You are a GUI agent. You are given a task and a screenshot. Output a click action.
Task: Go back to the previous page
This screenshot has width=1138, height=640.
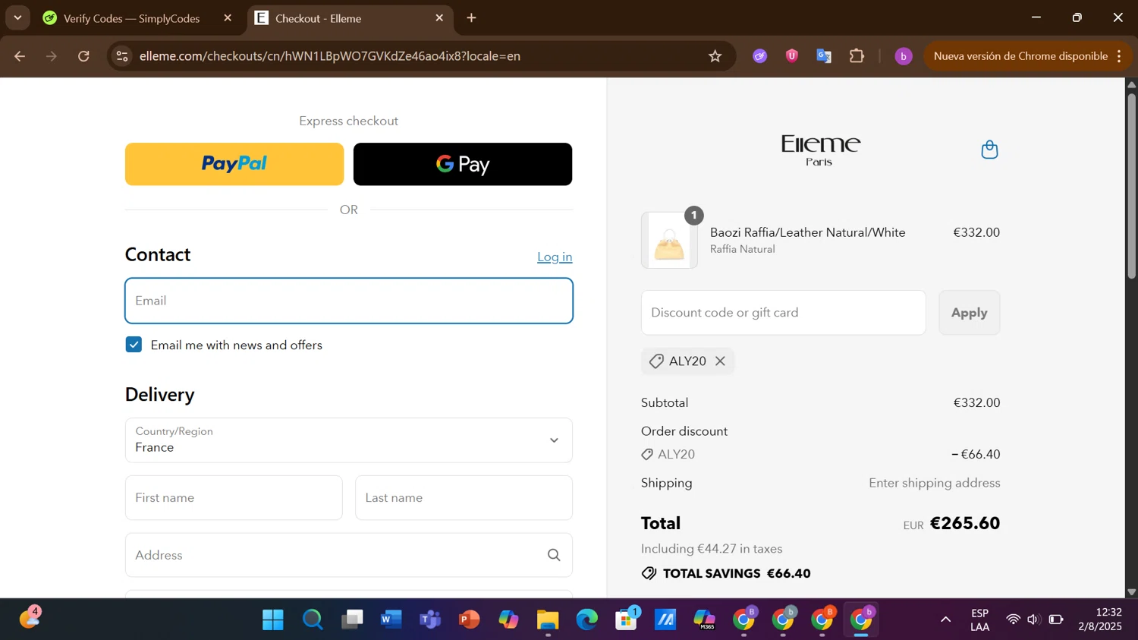coord(20,56)
